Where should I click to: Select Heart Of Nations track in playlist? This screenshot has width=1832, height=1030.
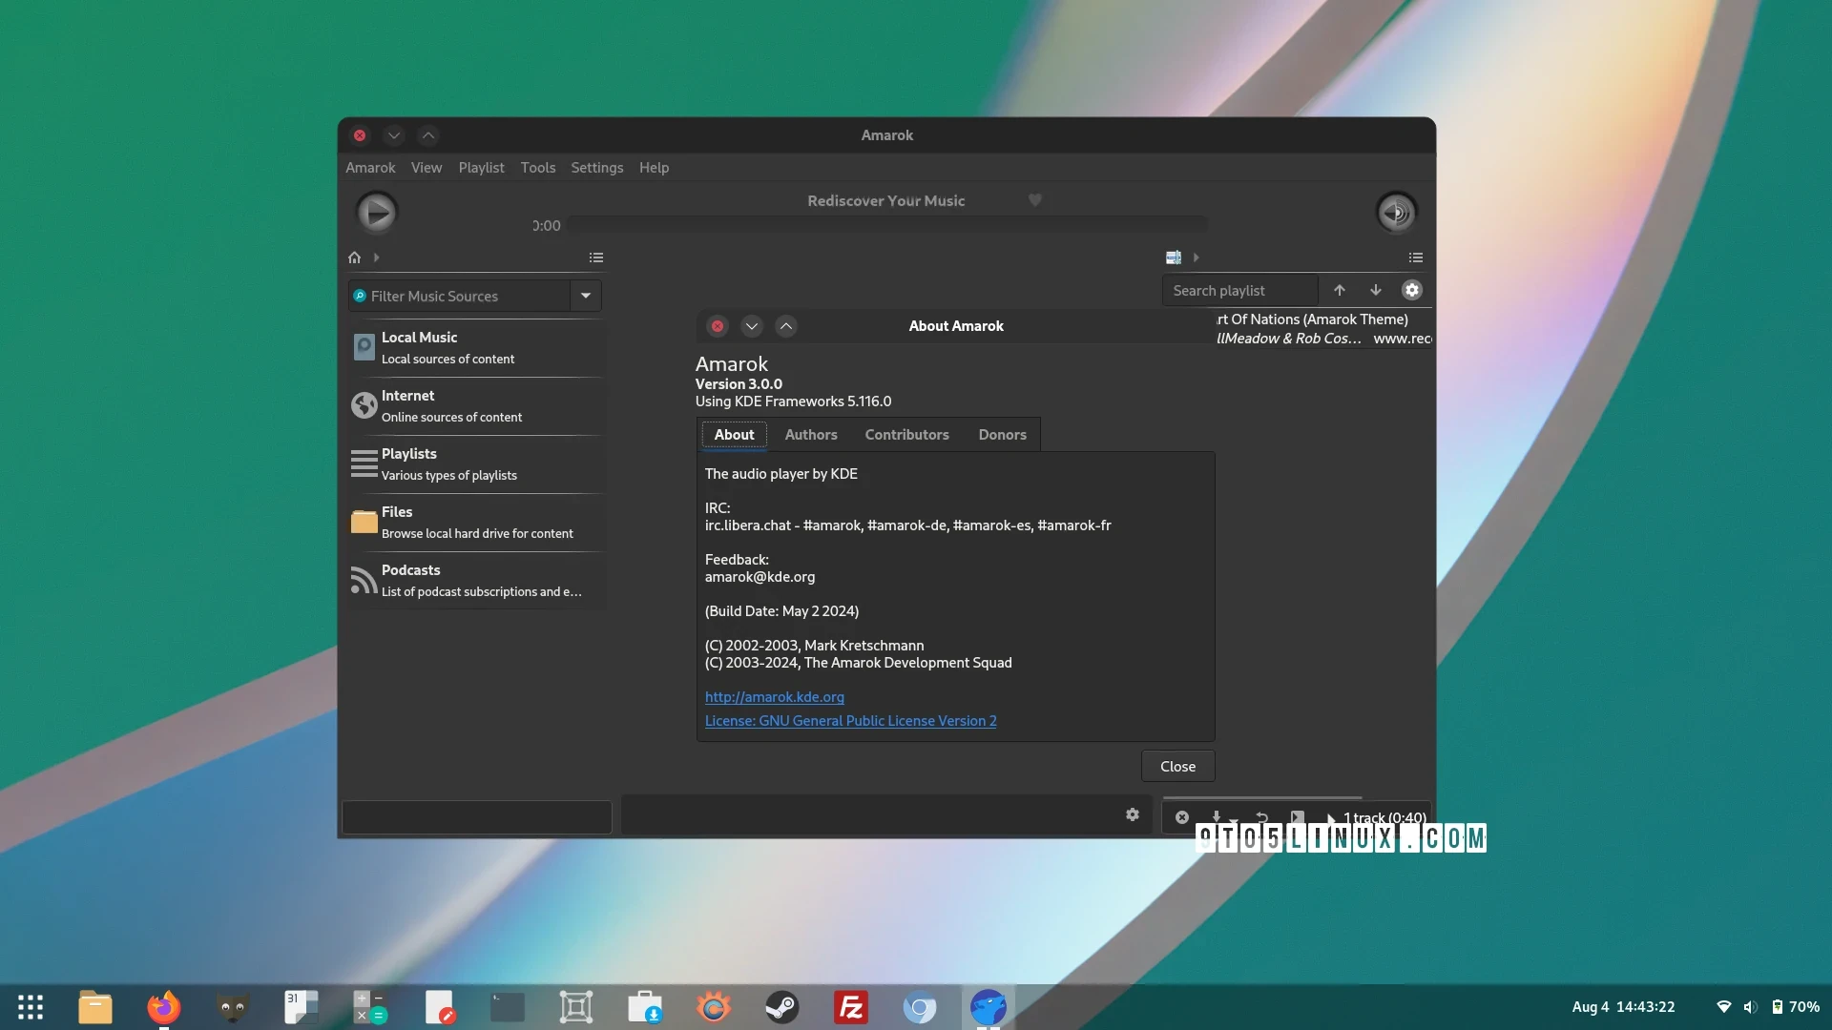pyautogui.click(x=1324, y=328)
